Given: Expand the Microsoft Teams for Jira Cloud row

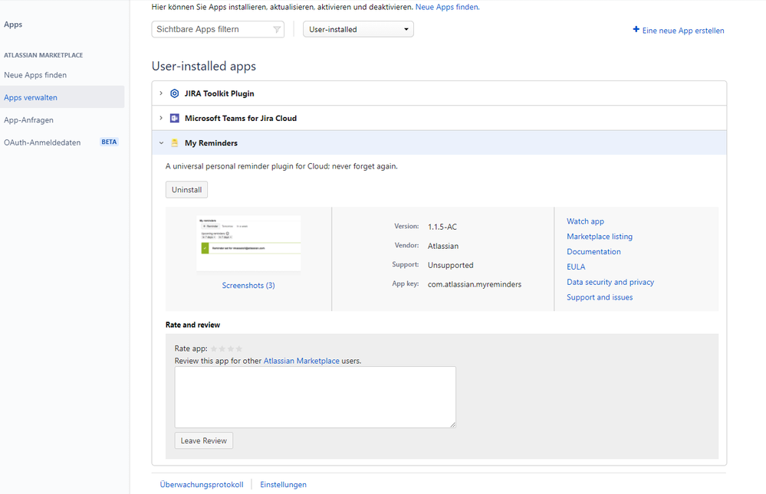Looking at the screenshot, I should pyautogui.click(x=161, y=118).
